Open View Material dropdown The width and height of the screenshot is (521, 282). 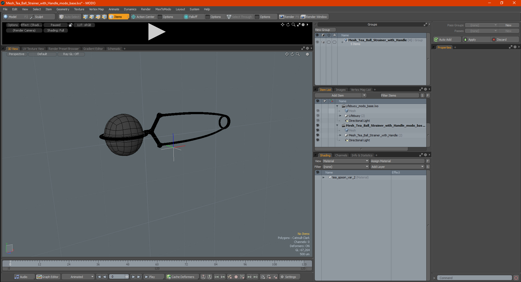pyautogui.click(x=346, y=161)
